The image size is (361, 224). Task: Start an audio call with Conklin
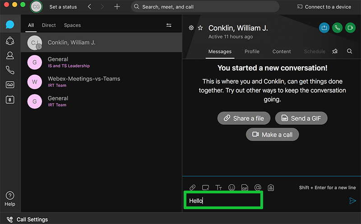click(337, 27)
